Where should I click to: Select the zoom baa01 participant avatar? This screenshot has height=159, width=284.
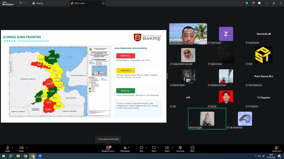point(226,34)
